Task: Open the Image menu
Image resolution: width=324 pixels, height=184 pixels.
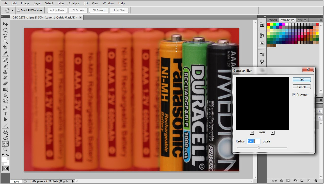Action: (25, 3)
